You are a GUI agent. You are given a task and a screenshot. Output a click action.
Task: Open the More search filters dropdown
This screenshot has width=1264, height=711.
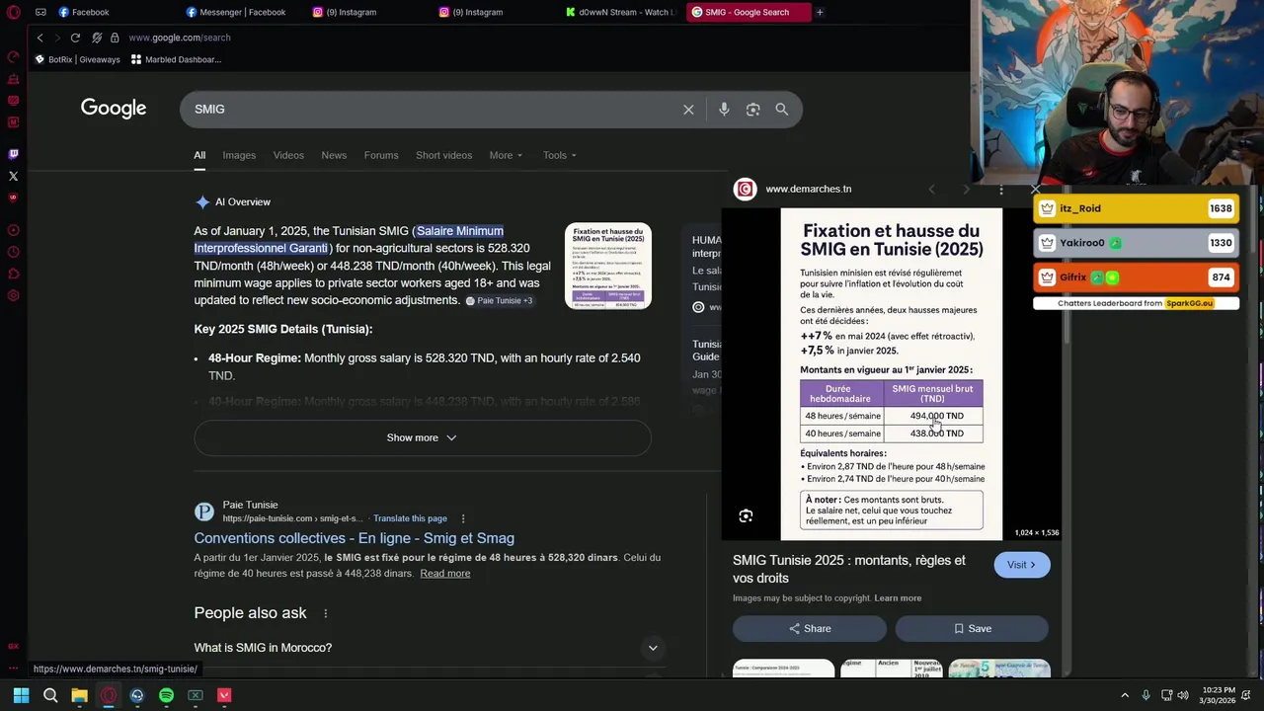[x=506, y=155]
